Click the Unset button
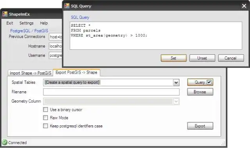 (202, 58)
